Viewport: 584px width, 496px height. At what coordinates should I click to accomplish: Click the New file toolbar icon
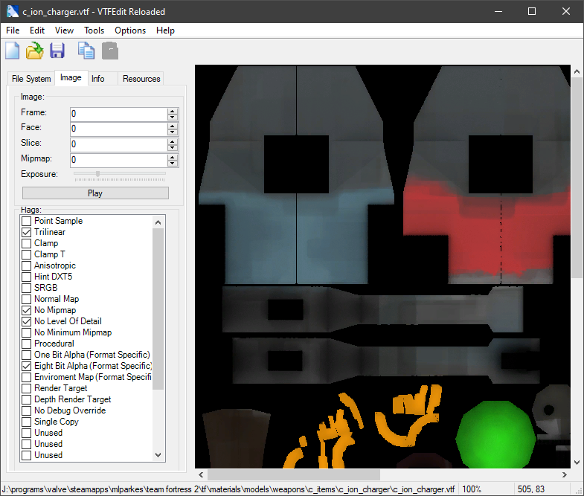tap(13, 51)
